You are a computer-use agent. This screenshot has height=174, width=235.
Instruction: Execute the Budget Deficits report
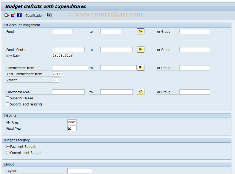click(x=6, y=15)
